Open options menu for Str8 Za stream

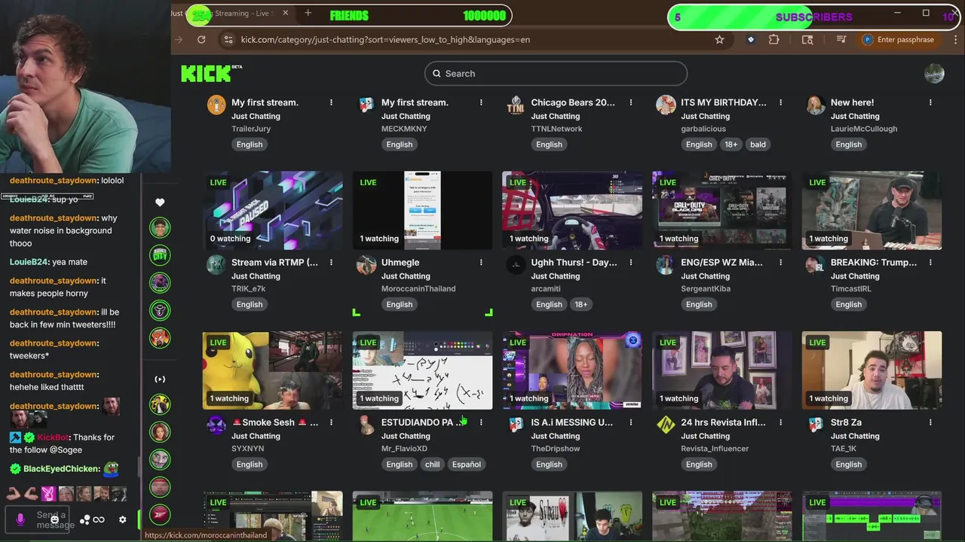tap(930, 422)
